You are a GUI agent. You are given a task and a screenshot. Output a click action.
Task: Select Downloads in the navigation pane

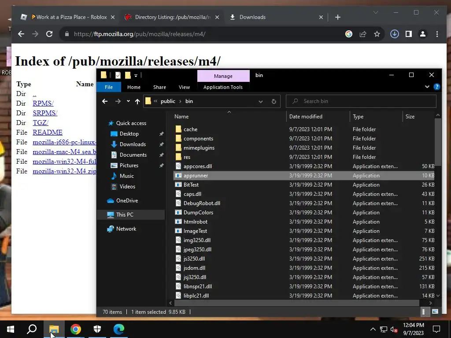point(133,144)
